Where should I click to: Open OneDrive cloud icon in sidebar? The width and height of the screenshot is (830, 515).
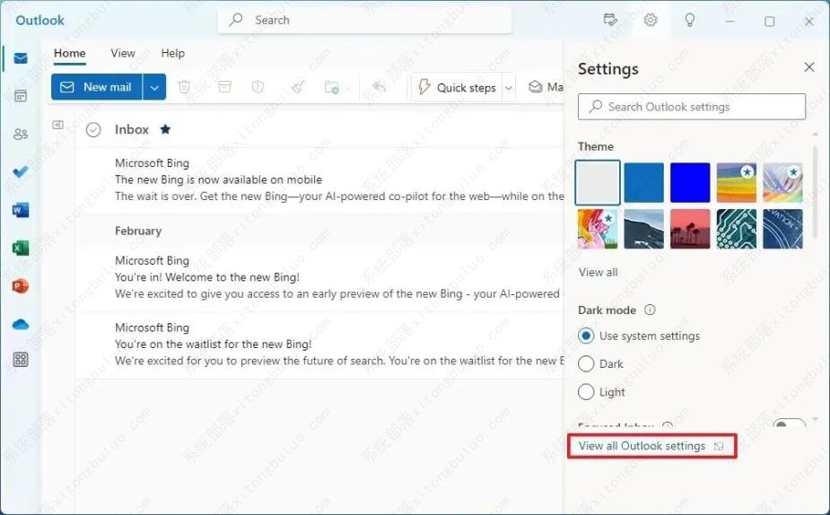21,324
